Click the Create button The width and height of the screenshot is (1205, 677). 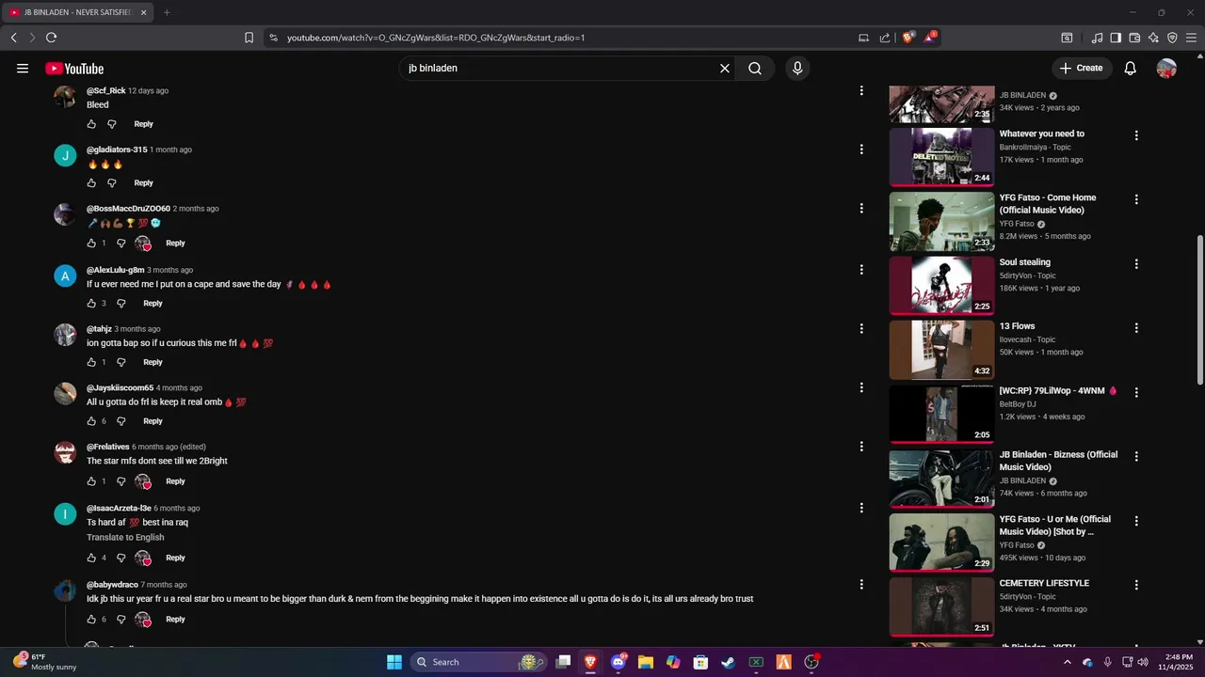(1082, 69)
